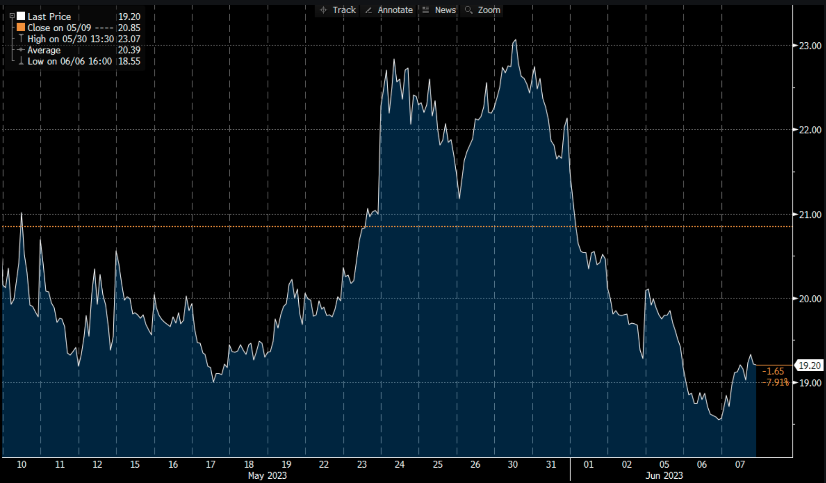Click the 19.20 last price axis tag

coord(809,365)
